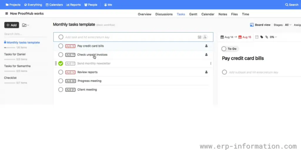
Task: Mark Check unpaid invoices as complete
Action: 61,55
